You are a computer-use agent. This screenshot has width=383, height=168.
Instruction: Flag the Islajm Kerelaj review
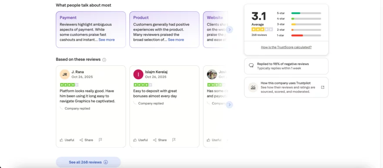click(x=174, y=140)
